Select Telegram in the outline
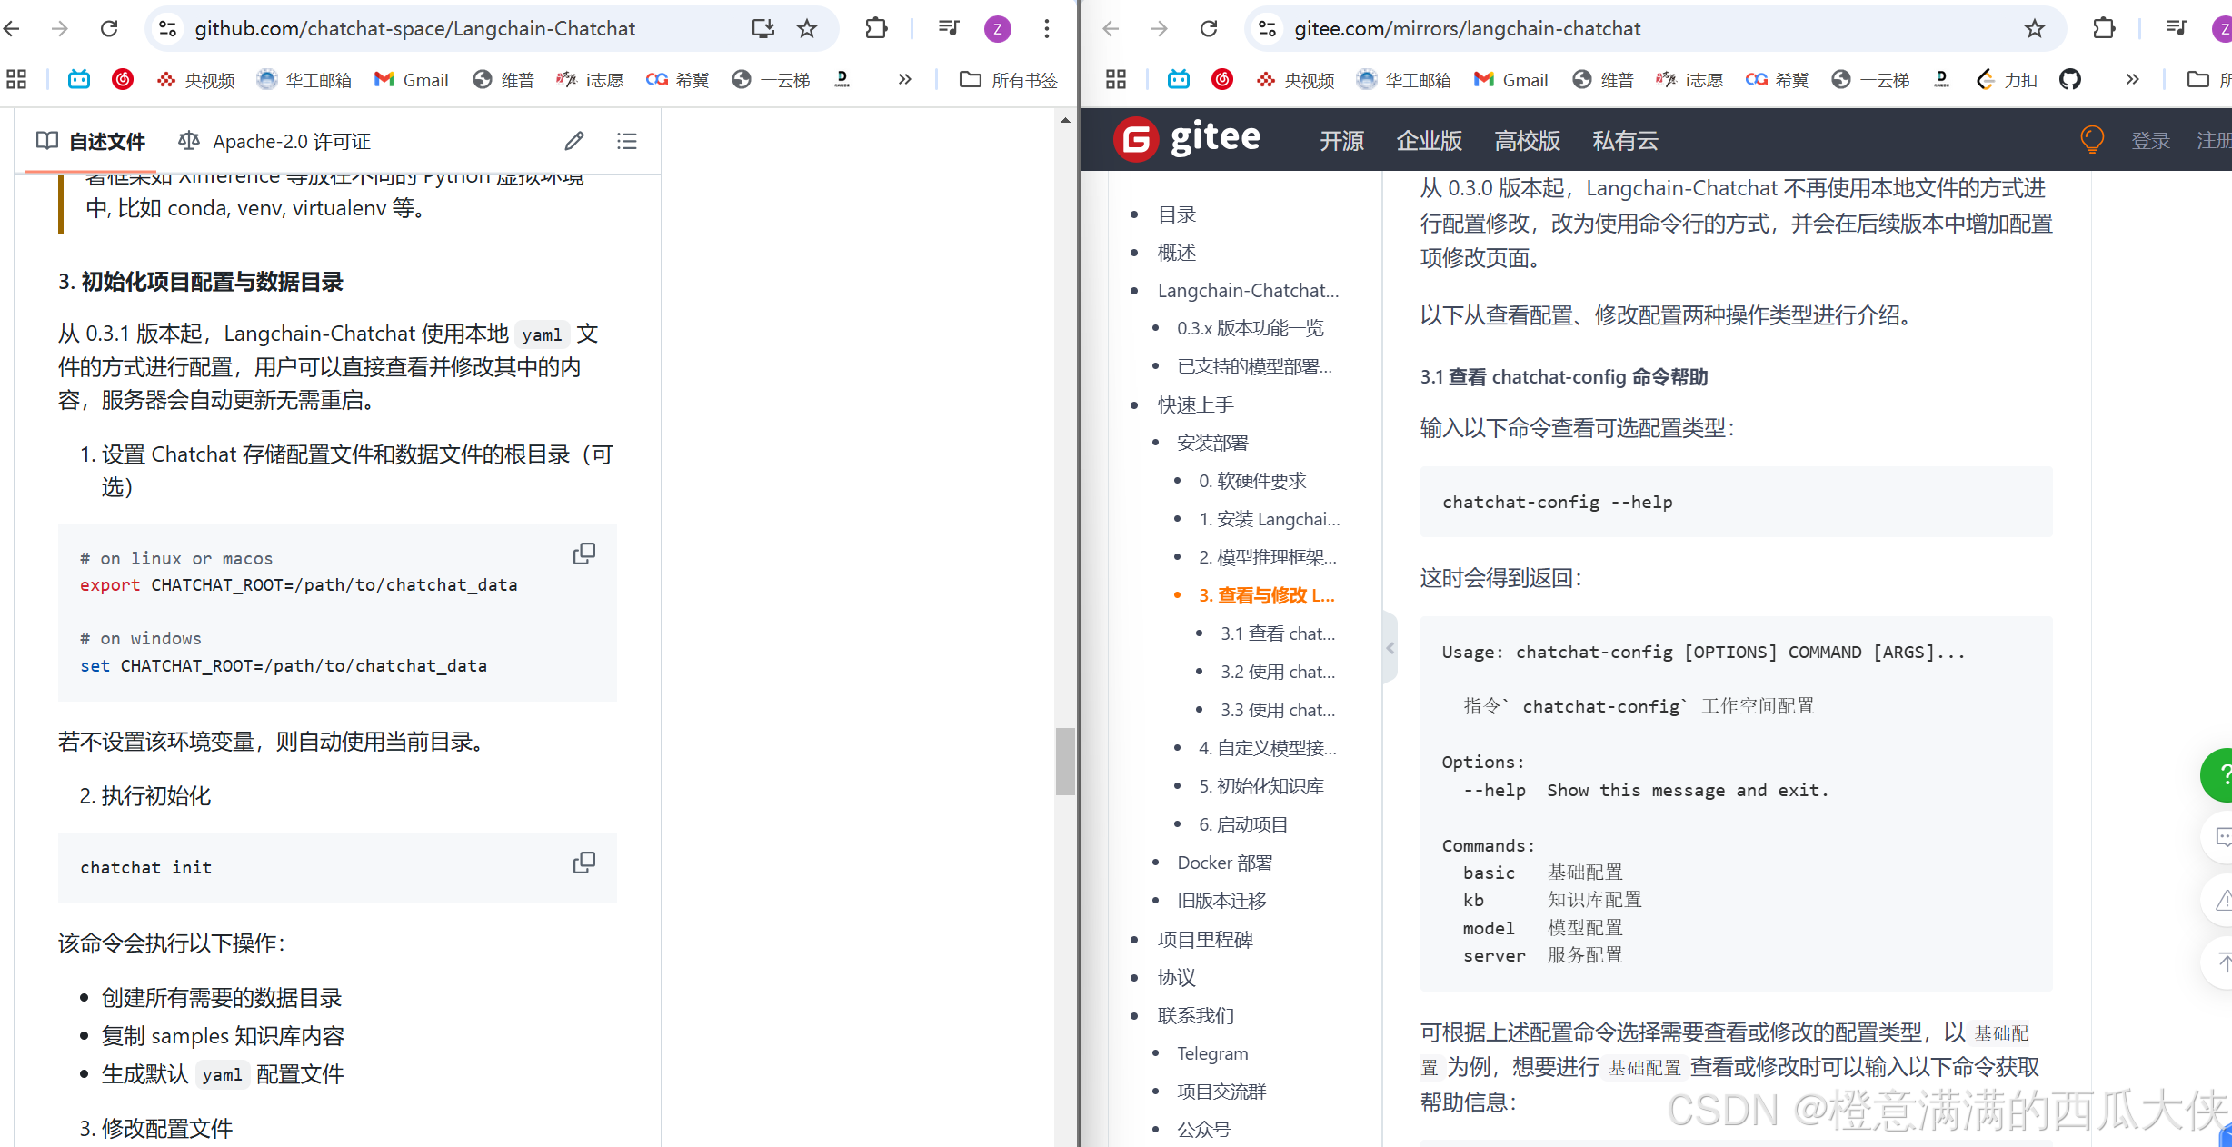This screenshot has height=1147, width=2232. [x=1213, y=1053]
